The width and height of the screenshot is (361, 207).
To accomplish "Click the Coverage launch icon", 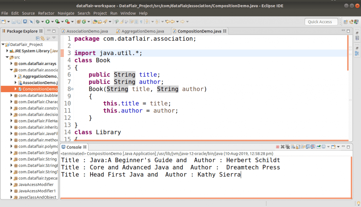I will (x=57, y=22).
